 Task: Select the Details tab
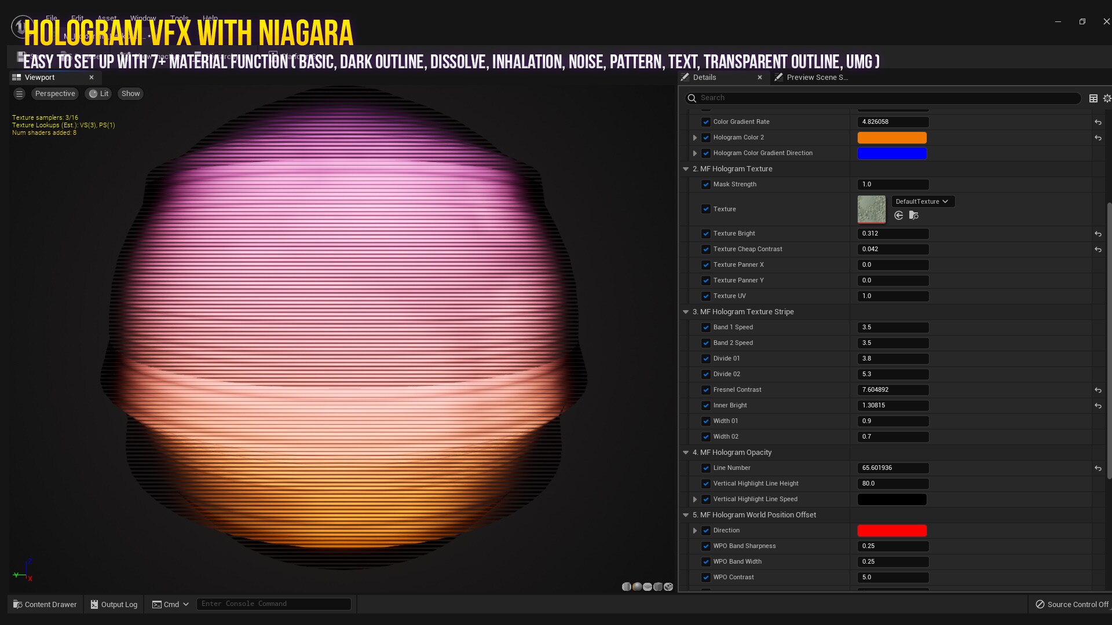704,77
